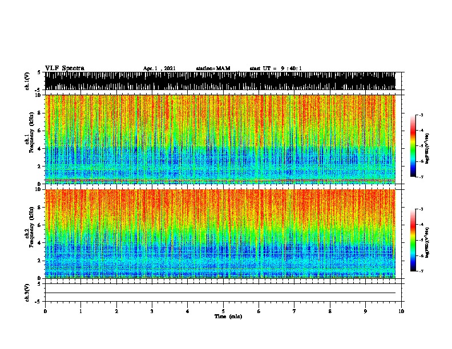Click the "ch.1(V)" axis label
The height and width of the screenshot is (349, 452).
click(27, 81)
